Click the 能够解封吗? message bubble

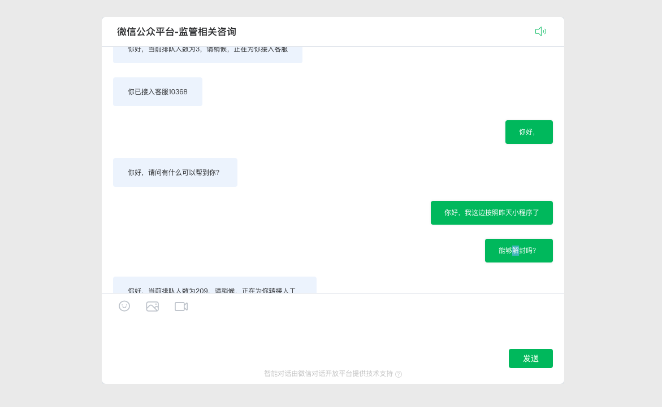[519, 251]
